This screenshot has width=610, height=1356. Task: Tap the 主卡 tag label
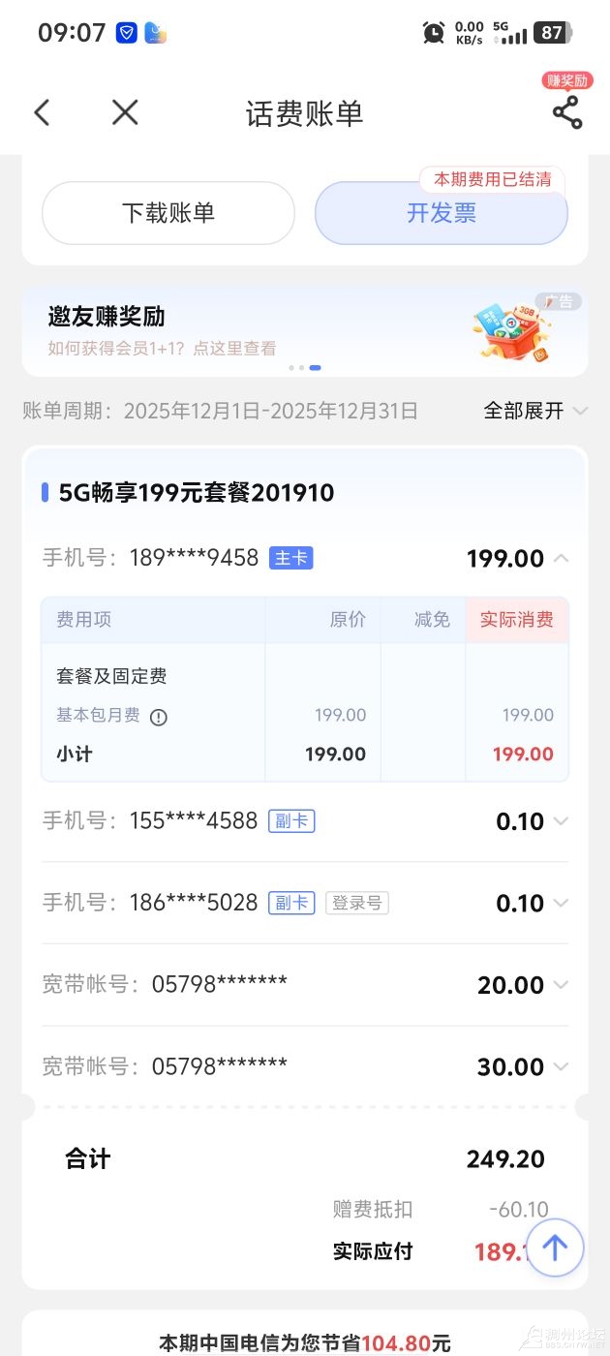[x=291, y=558]
